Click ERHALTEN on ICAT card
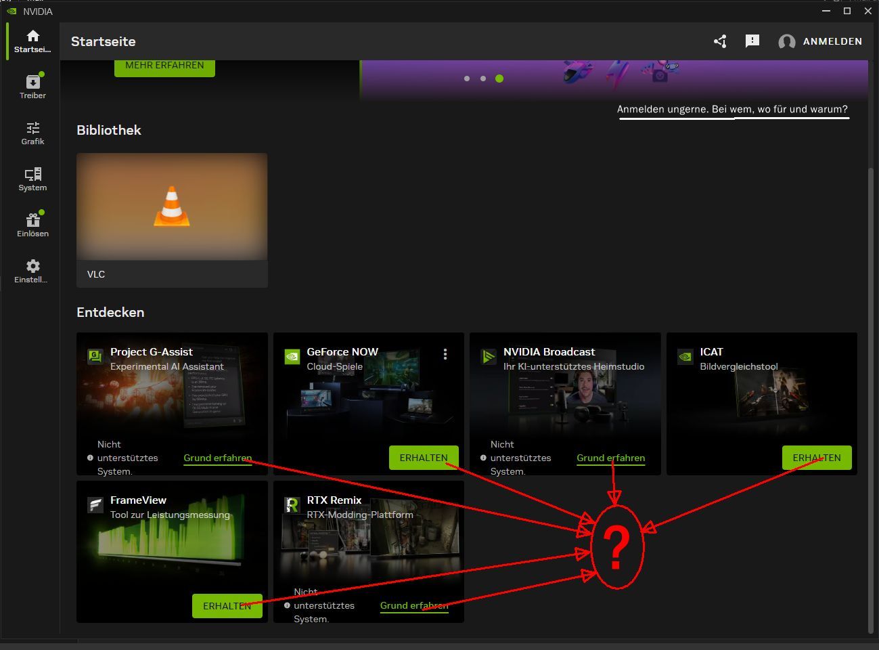Viewport: 879px width, 650px height. pyautogui.click(x=817, y=458)
